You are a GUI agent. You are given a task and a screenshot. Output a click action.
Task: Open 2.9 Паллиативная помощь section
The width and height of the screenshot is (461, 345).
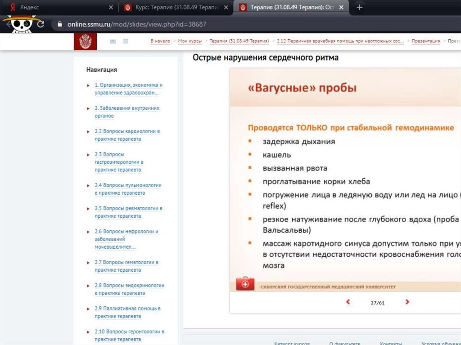127,312
